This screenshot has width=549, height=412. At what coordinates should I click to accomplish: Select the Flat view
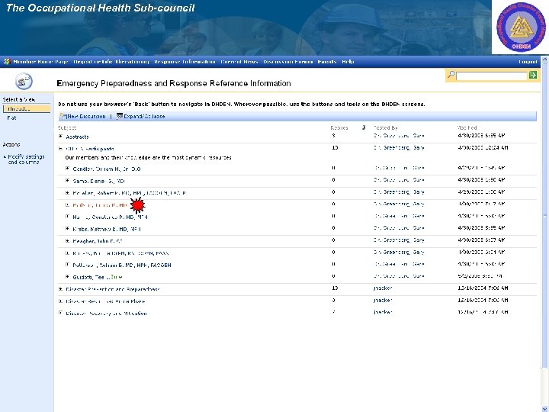tap(11, 118)
